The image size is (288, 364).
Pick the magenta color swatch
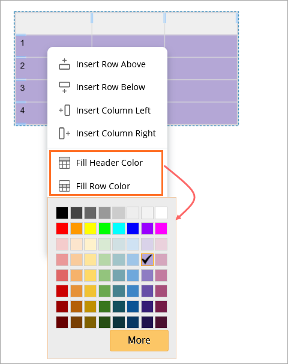(161, 228)
